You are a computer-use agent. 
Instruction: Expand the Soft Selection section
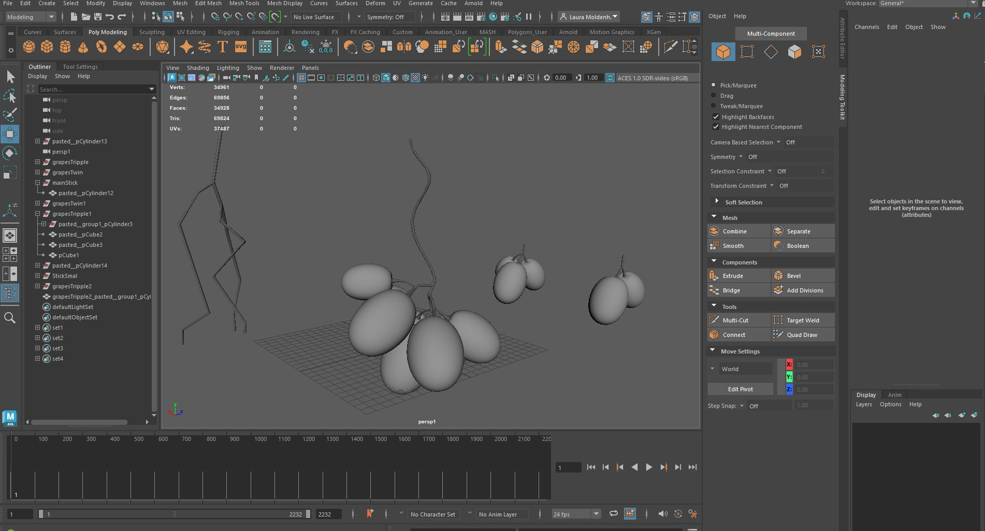[x=717, y=201]
